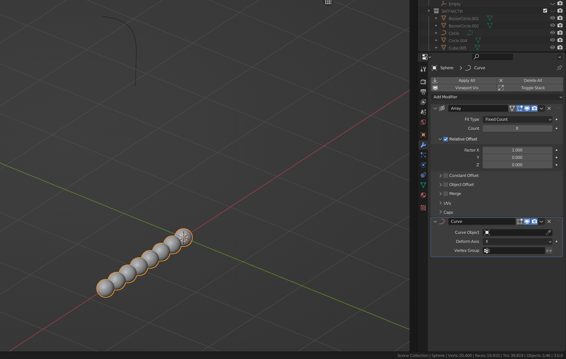Click BezierCircle.001 mesh data icon
The height and width of the screenshot is (359, 566).
pyautogui.click(x=490, y=18)
